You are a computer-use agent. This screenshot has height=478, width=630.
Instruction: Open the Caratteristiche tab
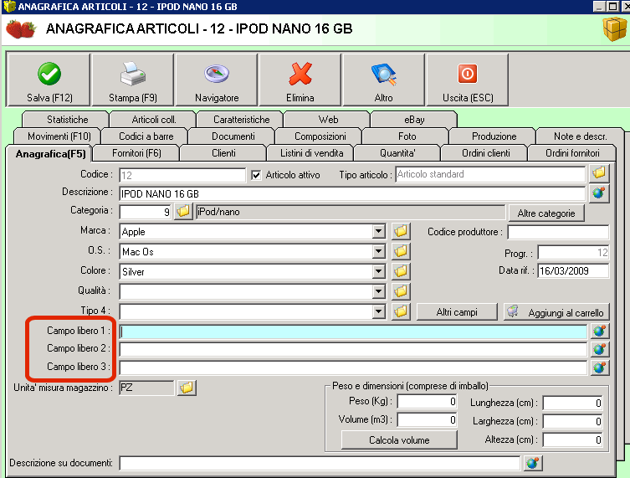tap(241, 120)
